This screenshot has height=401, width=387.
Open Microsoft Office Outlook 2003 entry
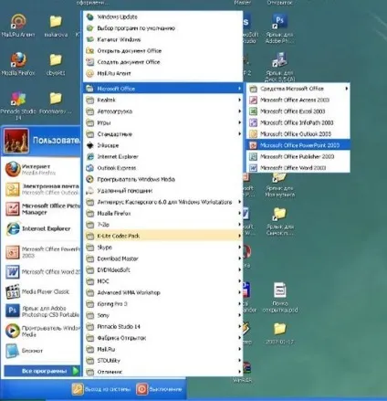click(x=298, y=134)
